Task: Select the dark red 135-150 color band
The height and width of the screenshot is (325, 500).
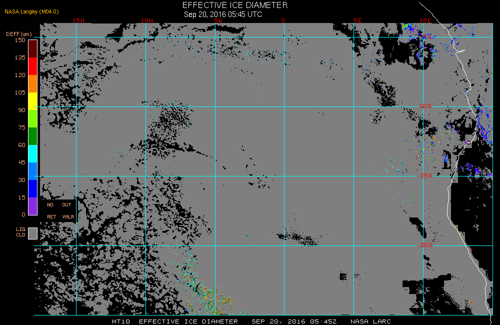Action: (x=33, y=49)
